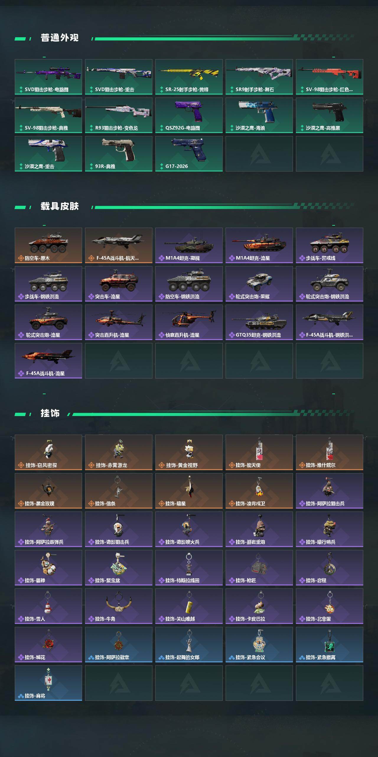Click the G17-2026 pistol skin

pos(189,154)
